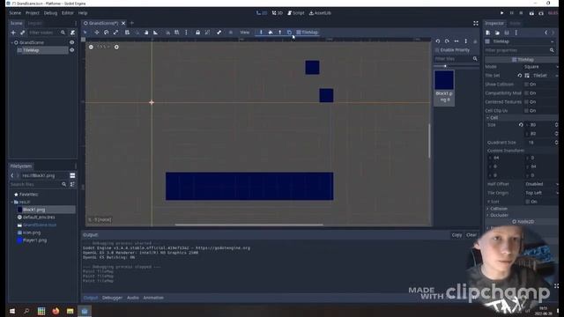Clear the Output log

[471, 235]
